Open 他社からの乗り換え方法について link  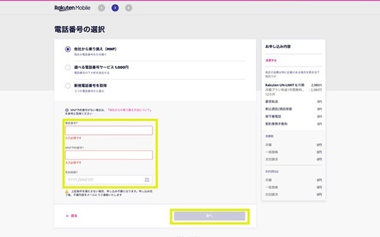(x=130, y=110)
